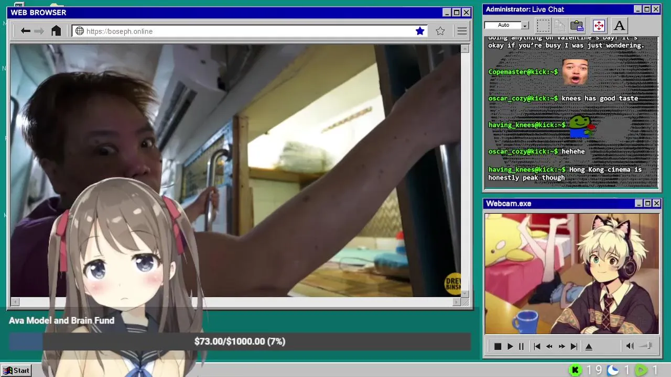Click the outlined favorites star
This screenshot has height=377, width=671.
[440, 31]
